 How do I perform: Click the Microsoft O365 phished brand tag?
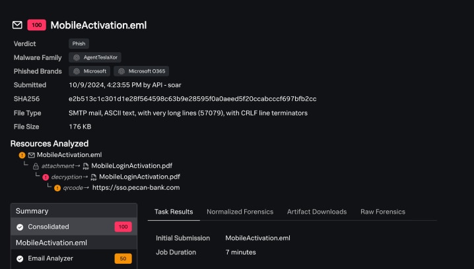[x=141, y=71]
